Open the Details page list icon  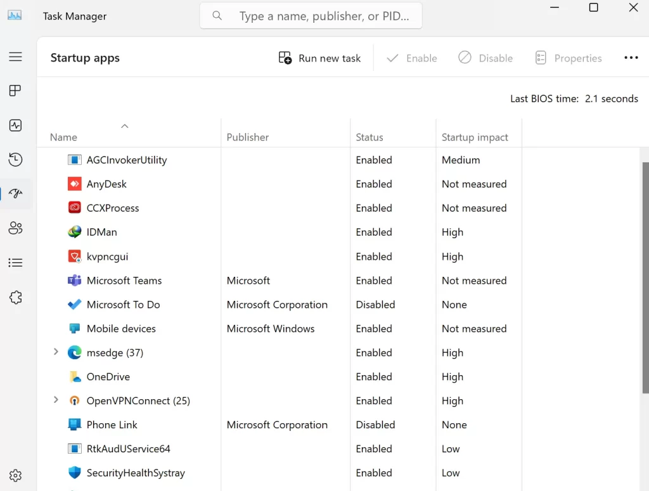[x=15, y=263]
